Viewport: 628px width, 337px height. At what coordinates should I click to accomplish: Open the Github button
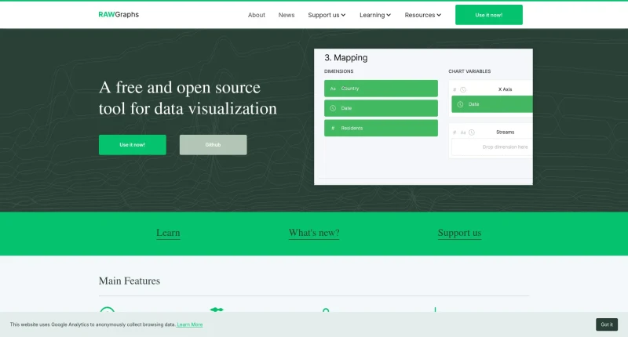click(213, 145)
